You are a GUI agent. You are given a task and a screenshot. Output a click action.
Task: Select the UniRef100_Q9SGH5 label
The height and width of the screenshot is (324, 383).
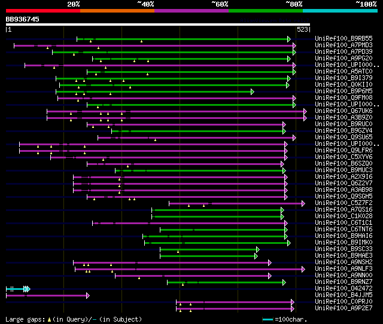tap(344, 197)
